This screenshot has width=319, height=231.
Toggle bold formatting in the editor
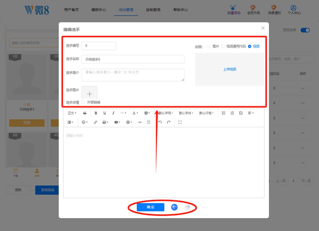96,113
